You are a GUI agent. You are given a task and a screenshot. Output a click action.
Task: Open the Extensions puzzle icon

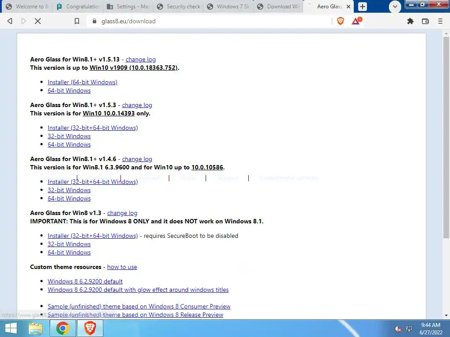pyautogui.click(x=410, y=21)
